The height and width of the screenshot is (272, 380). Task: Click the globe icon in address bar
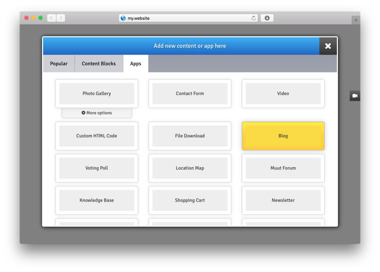(123, 18)
